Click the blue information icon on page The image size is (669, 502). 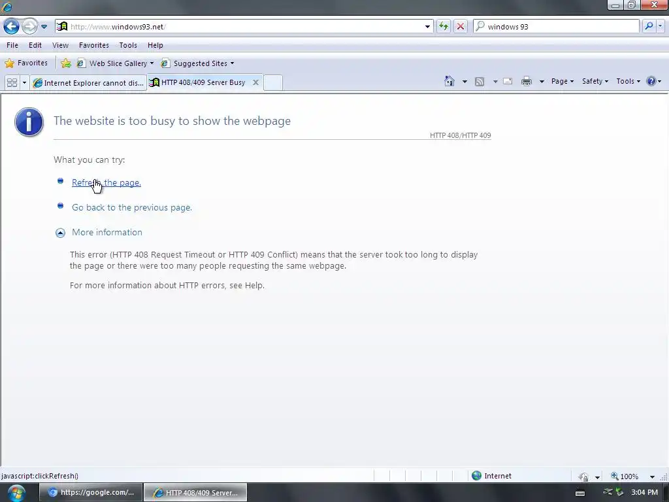pyautogui.click(x=29, y=122)
